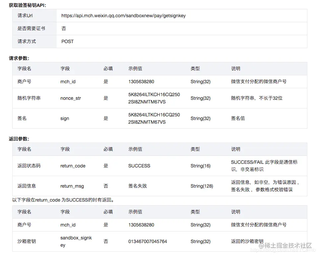Click the example value in sign row
319x256 pixels.
click(154, 118)
